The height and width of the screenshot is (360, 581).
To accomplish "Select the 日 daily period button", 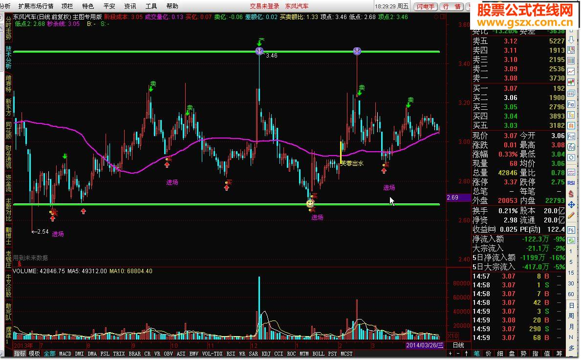I will (571, 306).
